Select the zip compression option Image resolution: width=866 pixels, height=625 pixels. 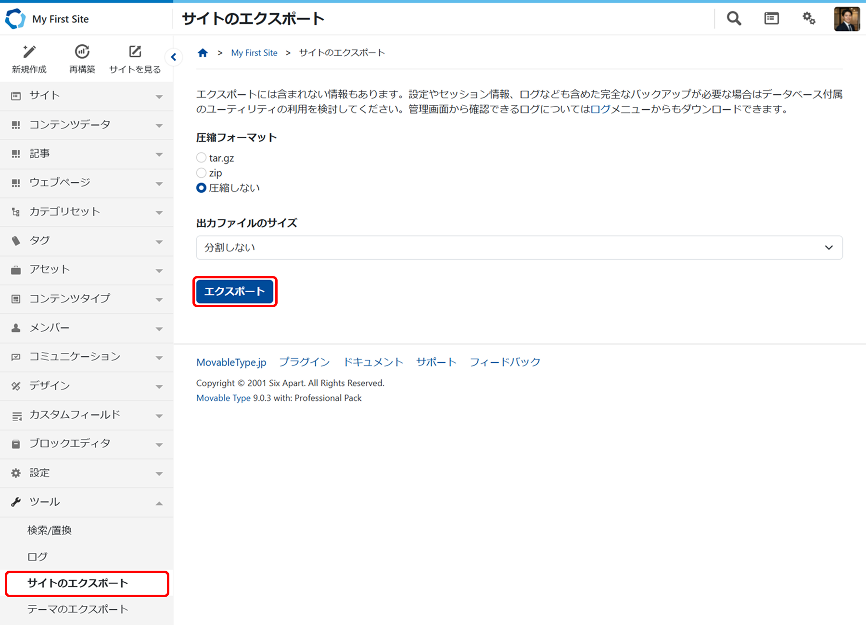202,173
